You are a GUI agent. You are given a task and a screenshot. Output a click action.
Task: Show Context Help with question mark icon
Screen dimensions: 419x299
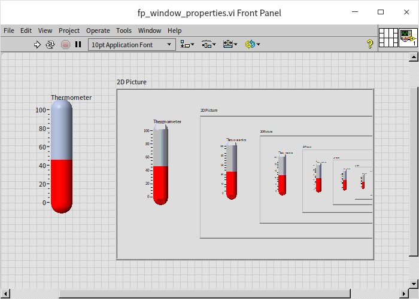point(370,44)
